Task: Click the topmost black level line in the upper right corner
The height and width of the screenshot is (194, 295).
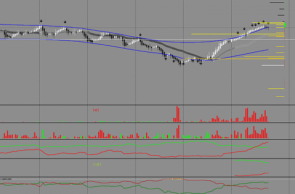Action: [277, 3]
